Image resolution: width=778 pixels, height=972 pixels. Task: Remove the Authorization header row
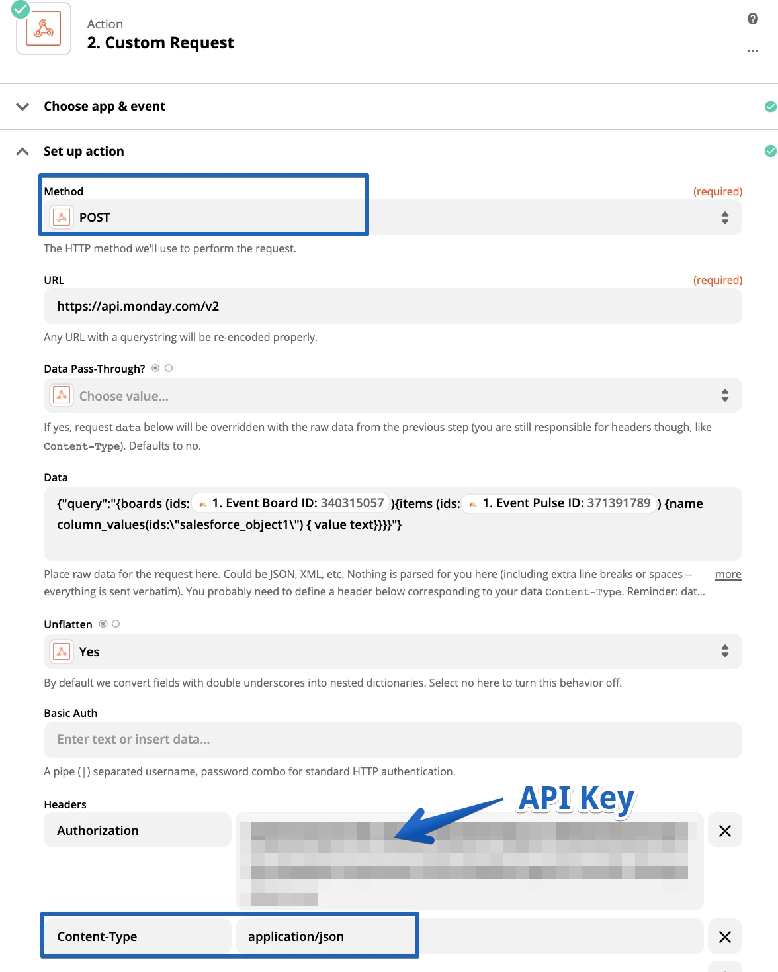(724, 831)
